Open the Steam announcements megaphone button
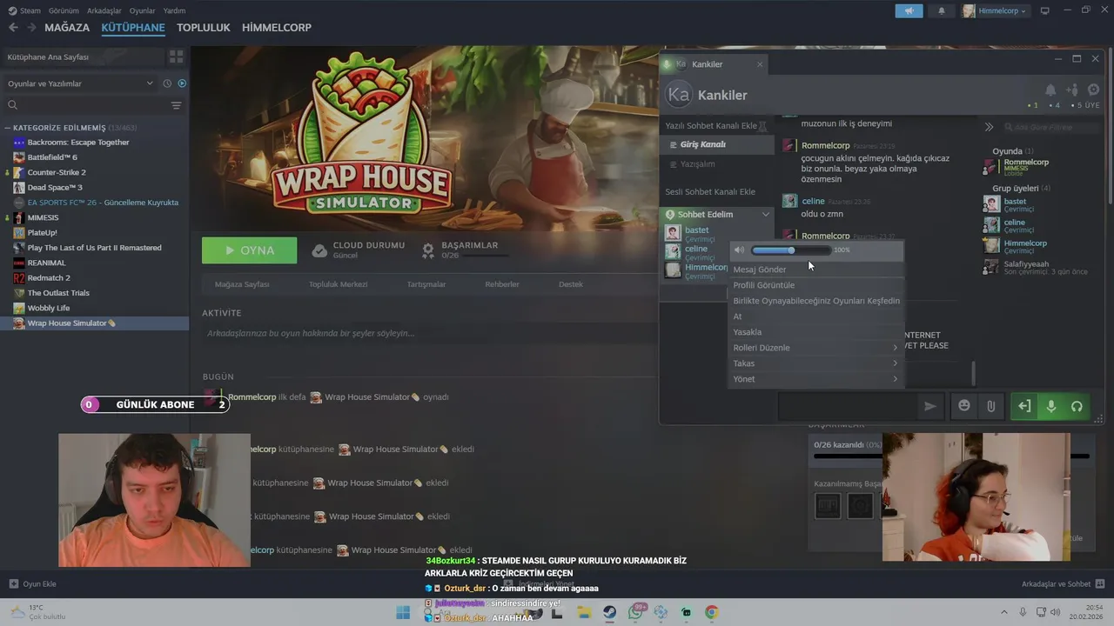This screenshot has width=1114, height=626. pyautogui.click(x=909, y=11)
